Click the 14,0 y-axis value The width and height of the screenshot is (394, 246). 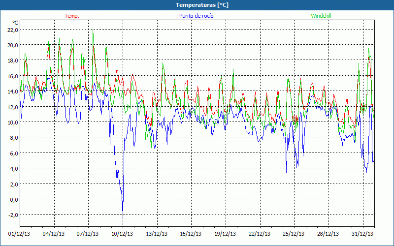(13, 92)
